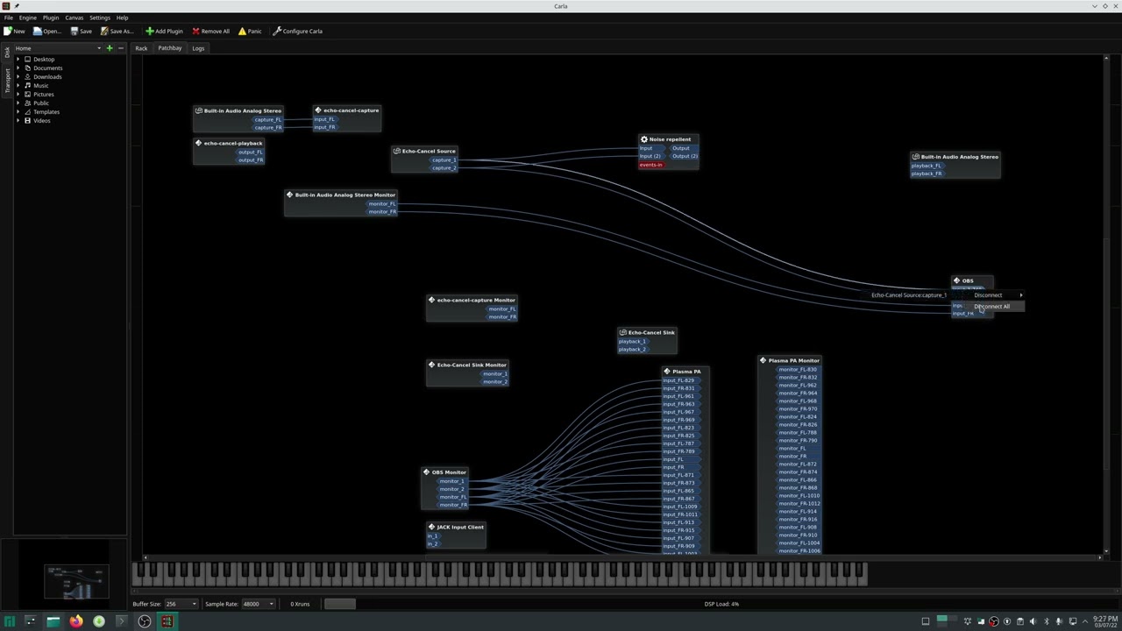Switch to the Rack tab
Image resolution: width=1122 pixels, height=631 pixels.
tap(141, 48)
